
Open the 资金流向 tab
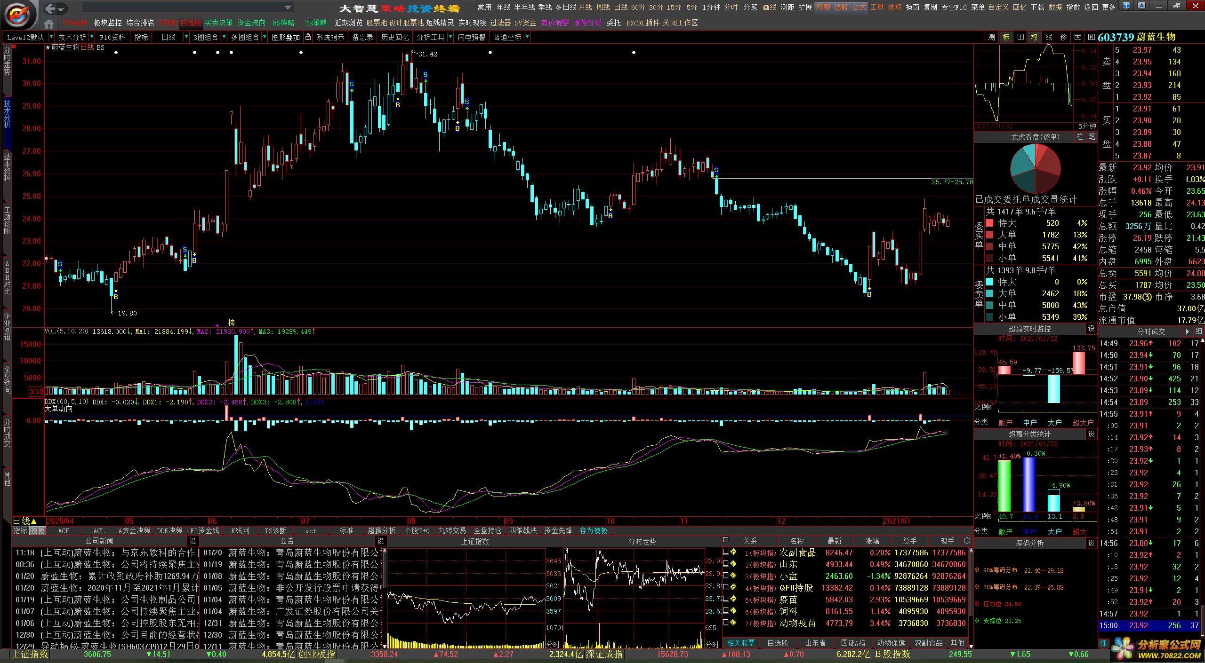tap(251, 23)
